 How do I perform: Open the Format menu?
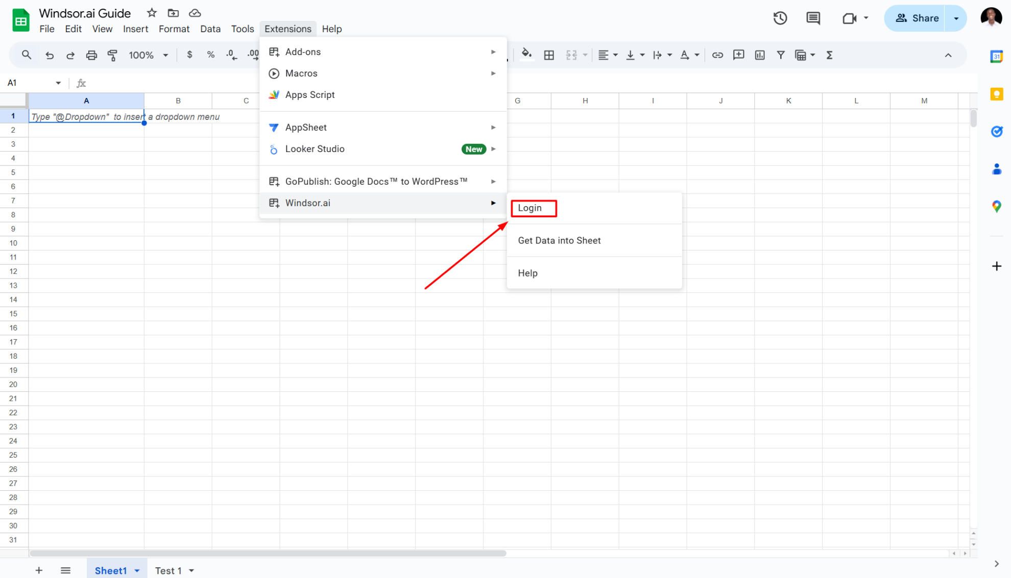click(x=174, y=29)
